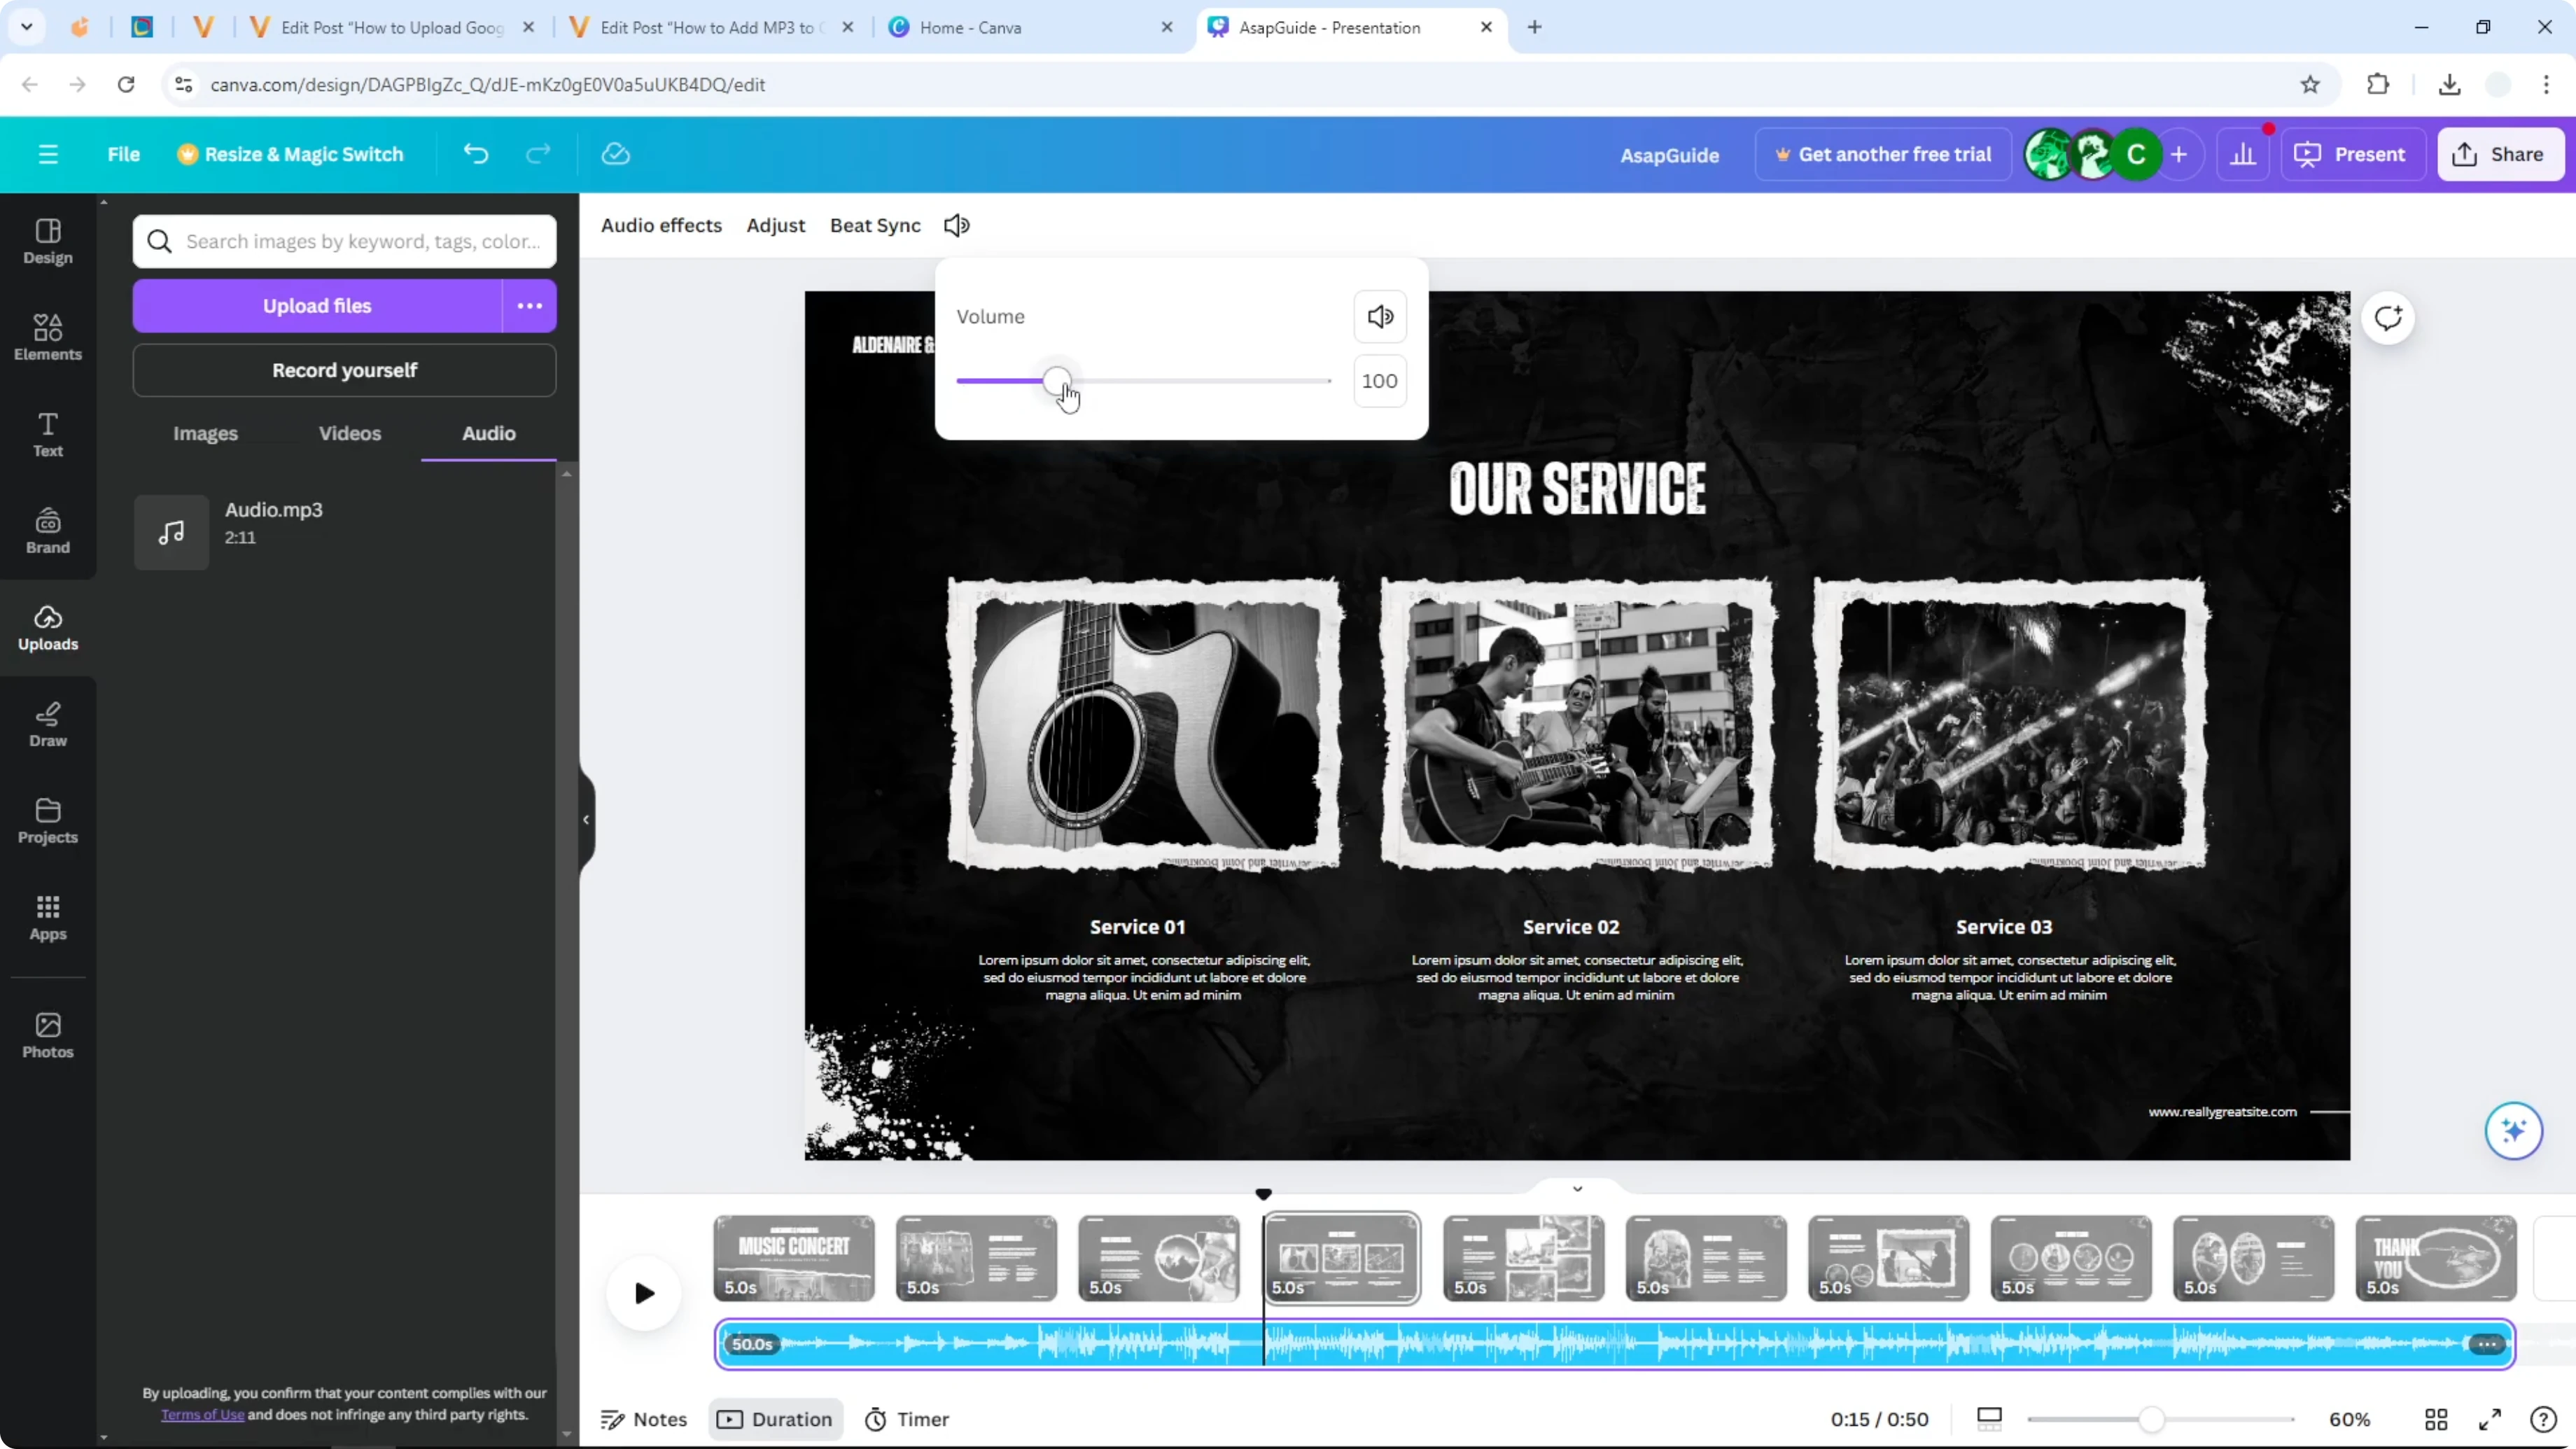Click the zoom slider handle
2576x1449 pixels.
pyautogui.click(x=2151, y=1419)
